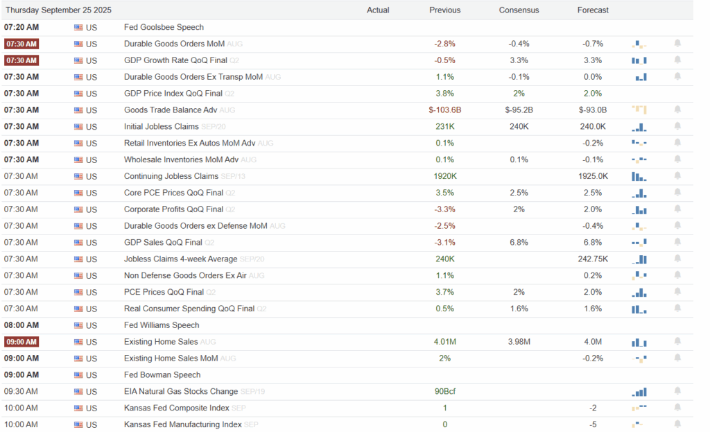Open the Fed Williams Speech event
The height and width of the screenshot is (432, 710).
click(x=162, y=325)
